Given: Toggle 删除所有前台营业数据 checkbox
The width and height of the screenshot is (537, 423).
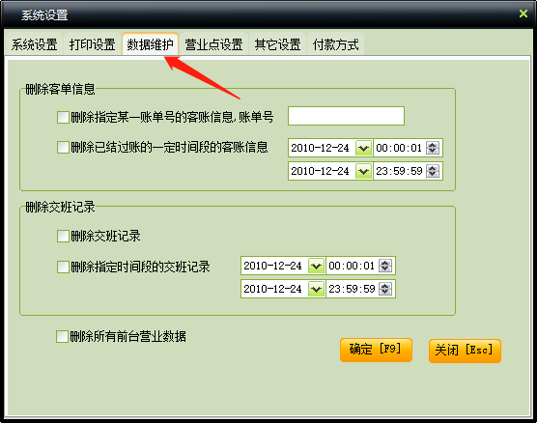Looking at the screenshot, I should click(62, 336).
